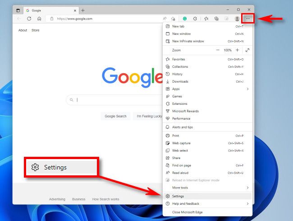The image size is (293, 221).
Task: Click the Home button icon
Action: tap(39, 19)
